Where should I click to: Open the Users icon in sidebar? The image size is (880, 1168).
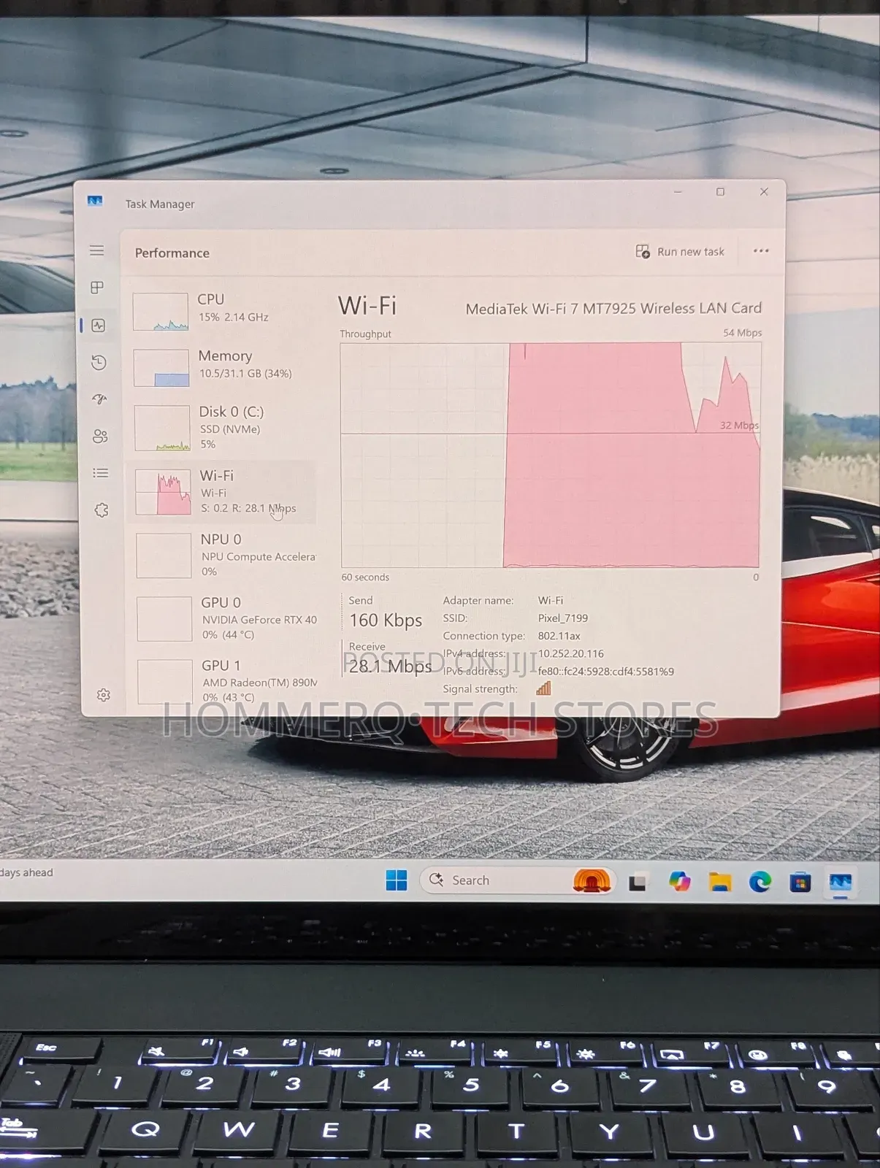101,437
